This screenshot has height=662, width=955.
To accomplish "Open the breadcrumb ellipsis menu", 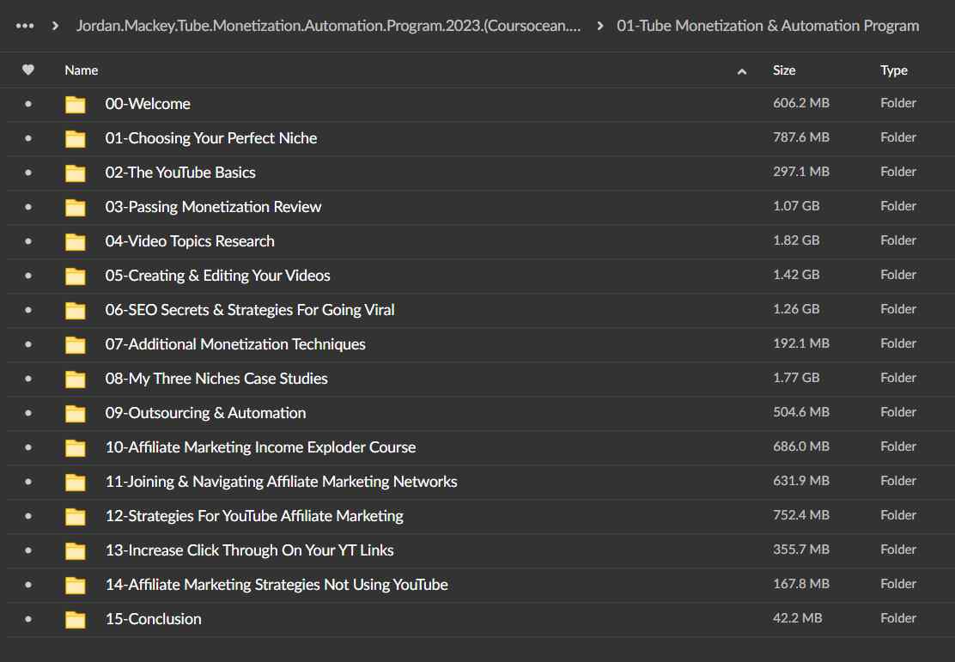I will [x=25, y=26].
